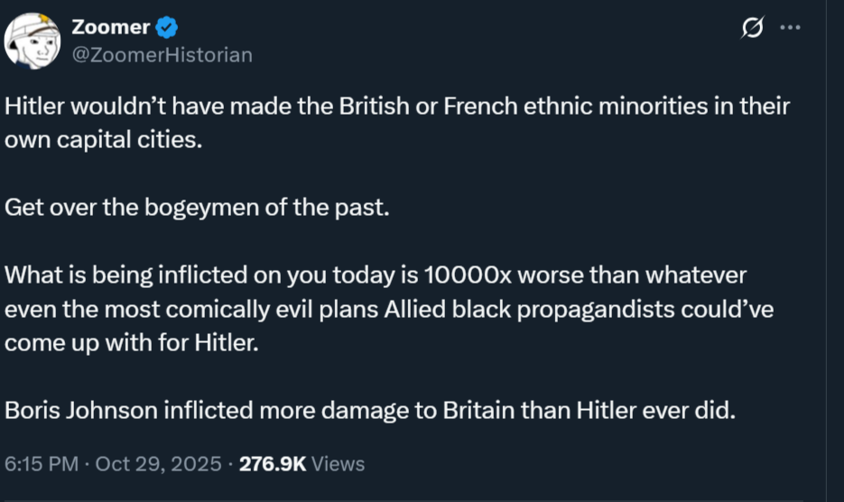
Task: Click the line "Get over the bogeymen of the past."
Action: [x=197, y=207]
